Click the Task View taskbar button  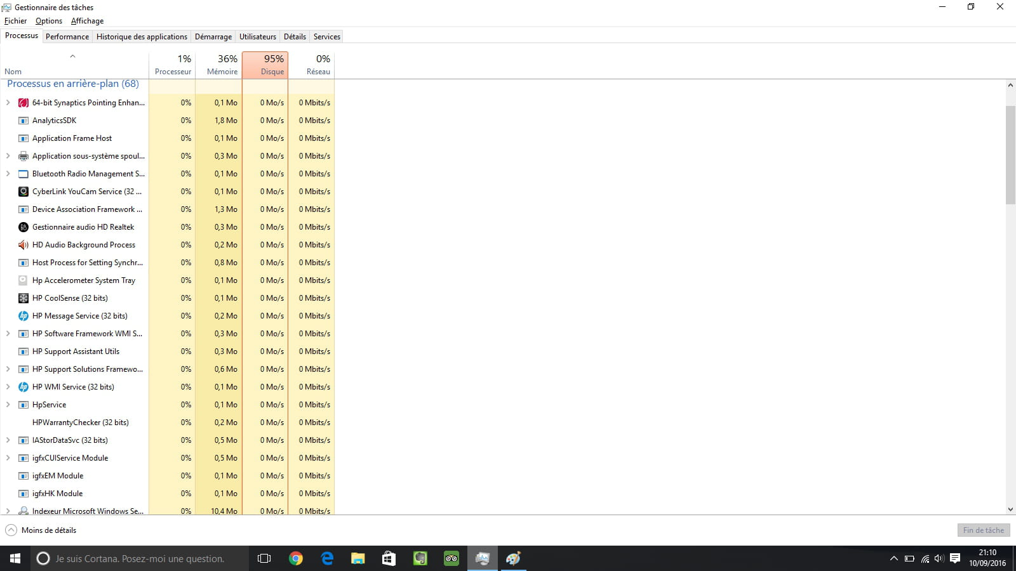pos(264,558)
